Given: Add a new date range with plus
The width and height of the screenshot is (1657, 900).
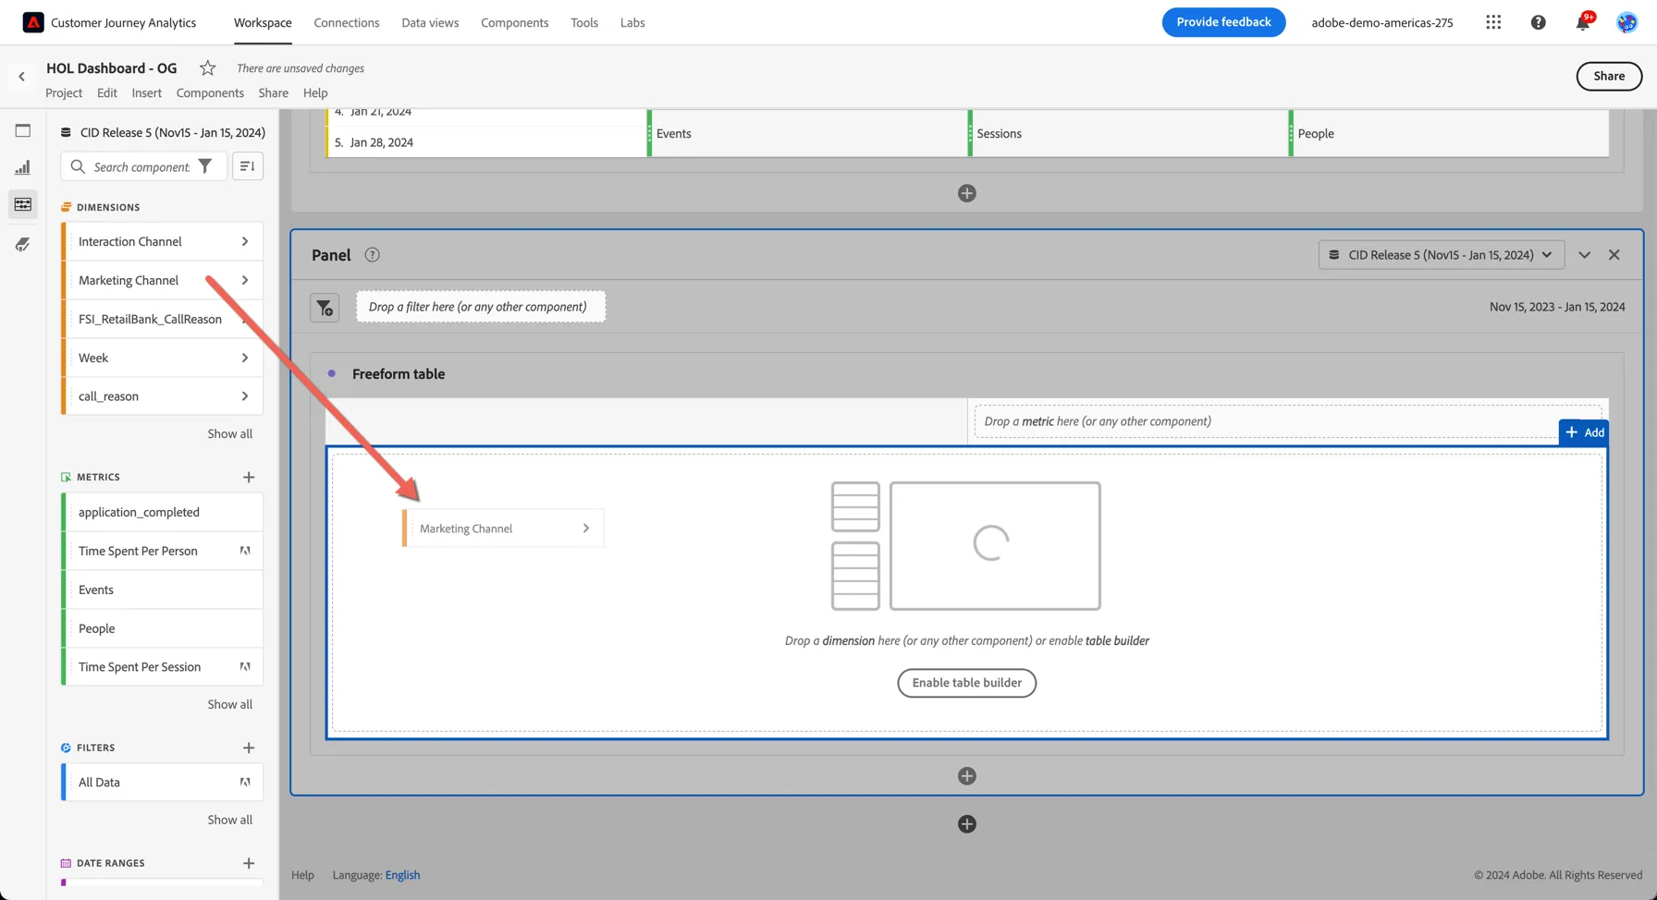Looking at the screenshot, I should 248,863.
